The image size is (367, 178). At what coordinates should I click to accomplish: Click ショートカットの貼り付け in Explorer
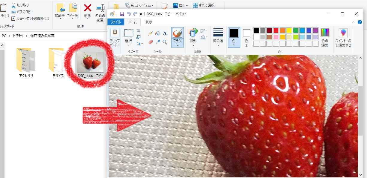pos(30,19)
